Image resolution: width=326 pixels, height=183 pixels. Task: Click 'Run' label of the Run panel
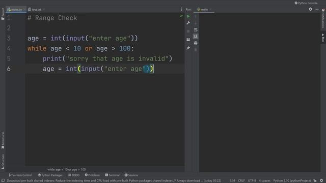[x=188, y=9]
